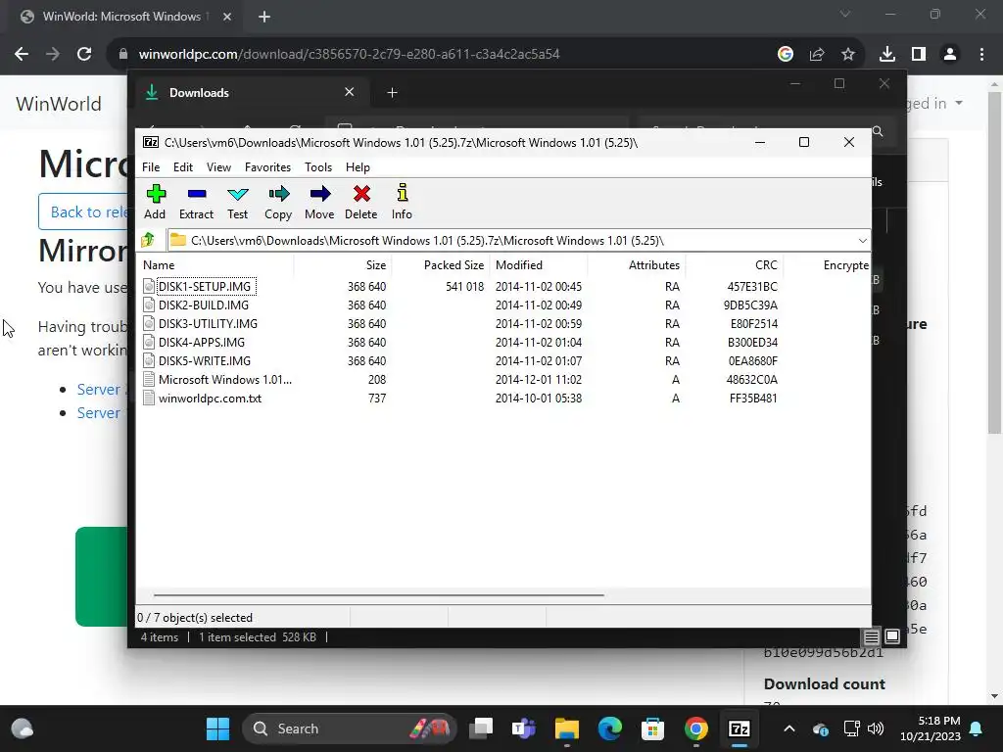Select the winworldpc.com.txt file icon
The height and width of the screenshot is (752, 1003).
[x=149, y=399]
